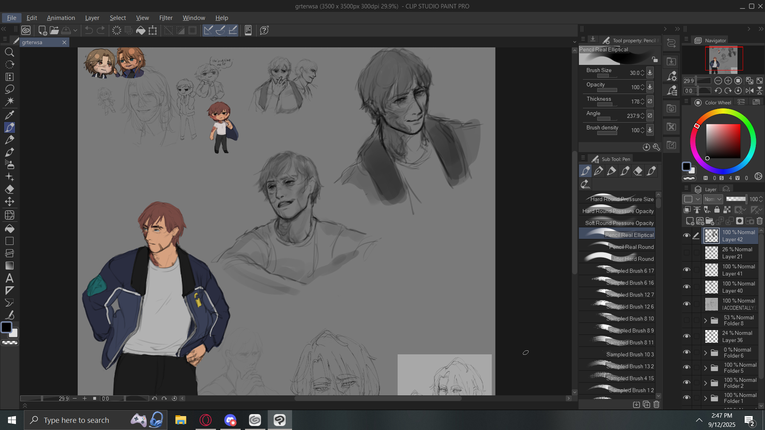Select the Eyedropper tool
765x430 pixels.
click(x=10, y=115)
